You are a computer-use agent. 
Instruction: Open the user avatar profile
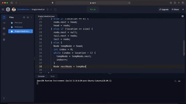(14, 10)
